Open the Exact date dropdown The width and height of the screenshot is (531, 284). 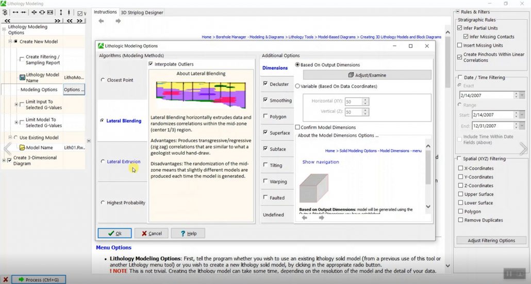522,95
